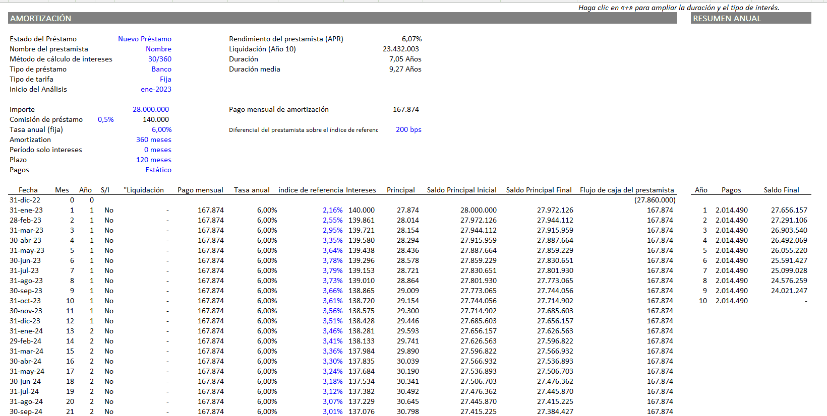Click the Pagos "Estático" cell
The height and width of the screenshot is (416, 827).
tap(158, 170)
